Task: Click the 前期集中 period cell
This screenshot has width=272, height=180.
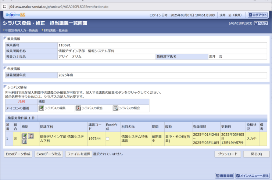Action: [x=158, y=139]
